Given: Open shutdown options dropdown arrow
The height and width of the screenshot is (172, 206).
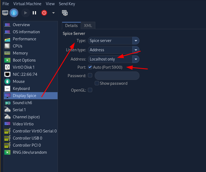Looking at the screenshot, I should (x=53, y=13).
